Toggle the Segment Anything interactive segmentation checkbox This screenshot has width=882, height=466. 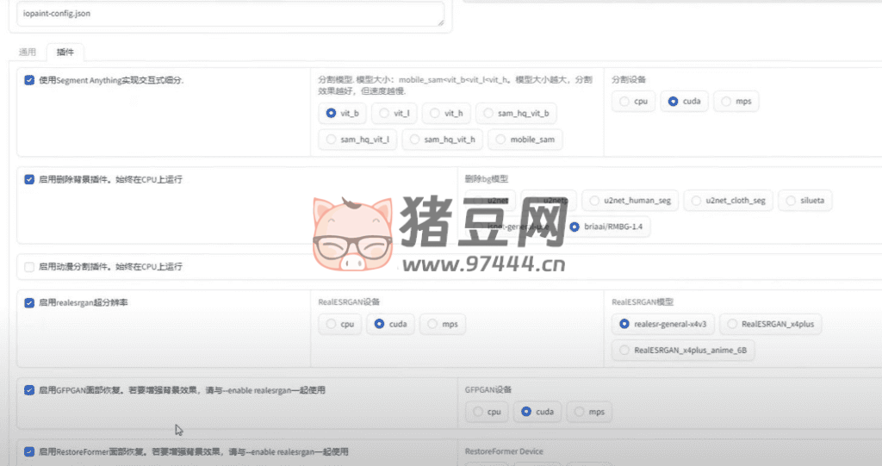pyautogui.click(x=29, y=80)
